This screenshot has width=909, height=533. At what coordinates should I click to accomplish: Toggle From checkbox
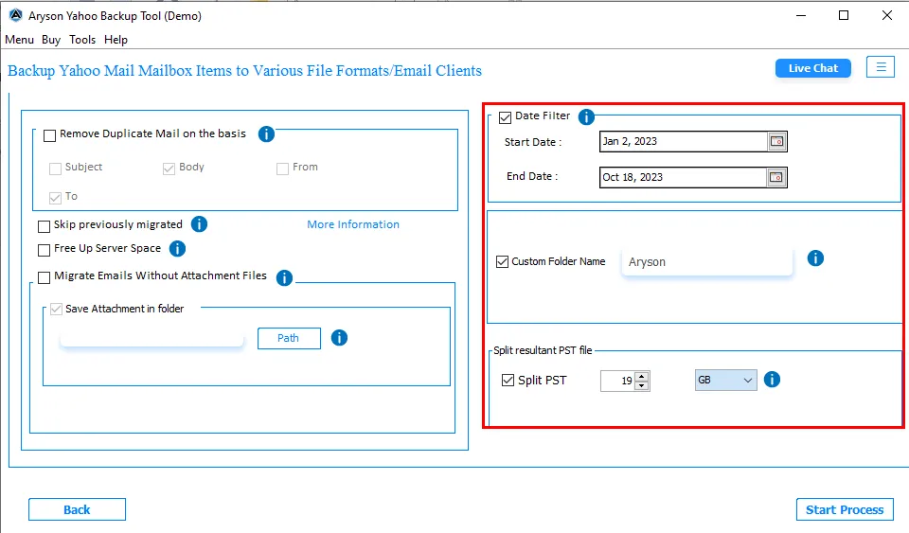coord(282,169)
